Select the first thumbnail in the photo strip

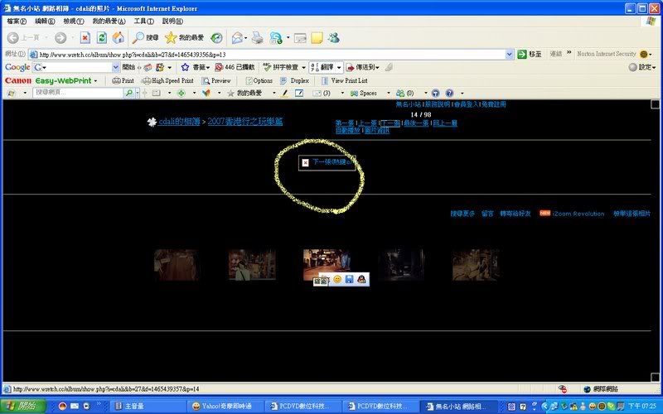(176, 265)
